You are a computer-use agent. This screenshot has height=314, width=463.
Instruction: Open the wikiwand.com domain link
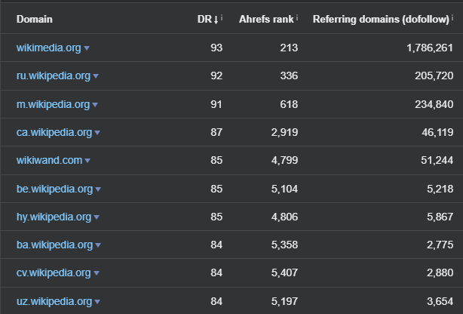50,160
